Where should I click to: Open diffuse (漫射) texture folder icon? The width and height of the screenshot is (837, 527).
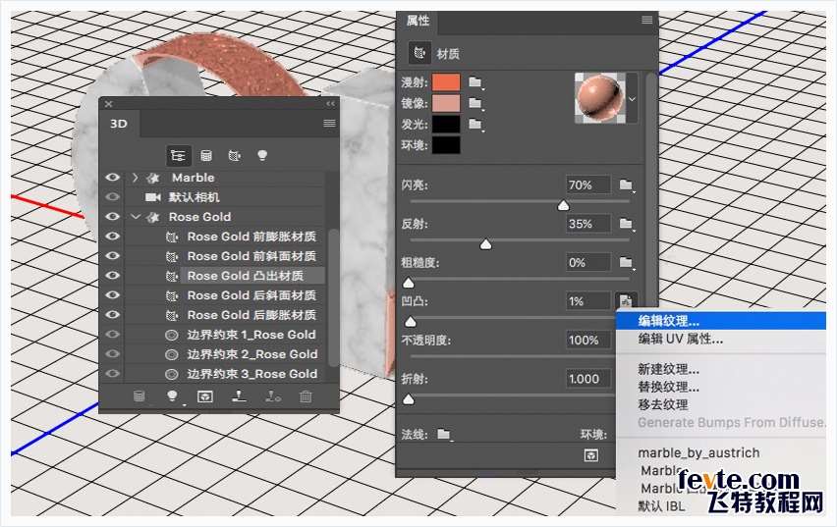click(x=475, y=82)
